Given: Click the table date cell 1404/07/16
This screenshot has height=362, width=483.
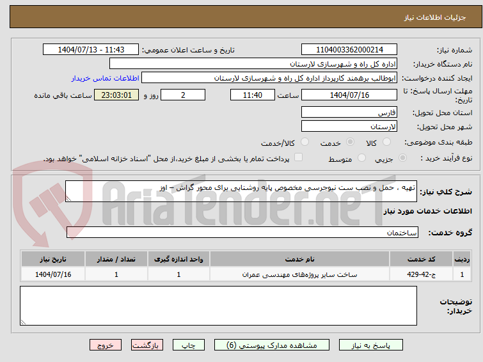Looking at the screenshot, I should point(53,274).
